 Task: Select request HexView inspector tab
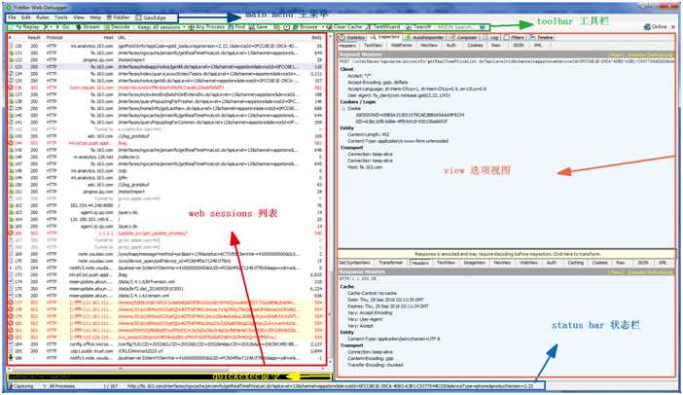[429, 46]
